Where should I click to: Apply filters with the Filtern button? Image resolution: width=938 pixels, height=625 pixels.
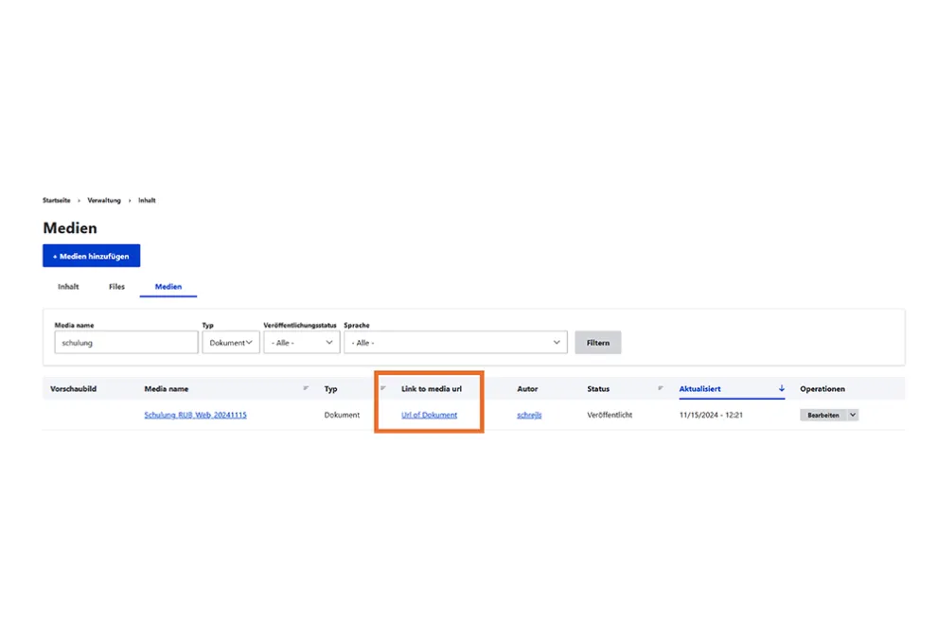[597, 342]
